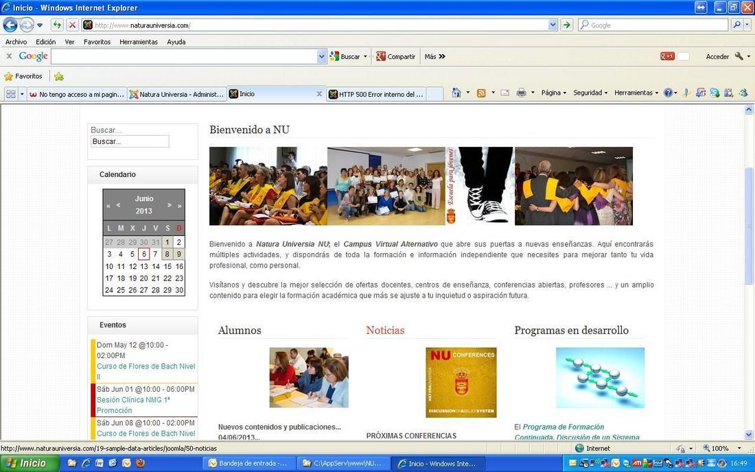Click the add-to-favorites star with the green plus
Image resolution: width=755 pixels, height=472 pixels.
point(59,76)
